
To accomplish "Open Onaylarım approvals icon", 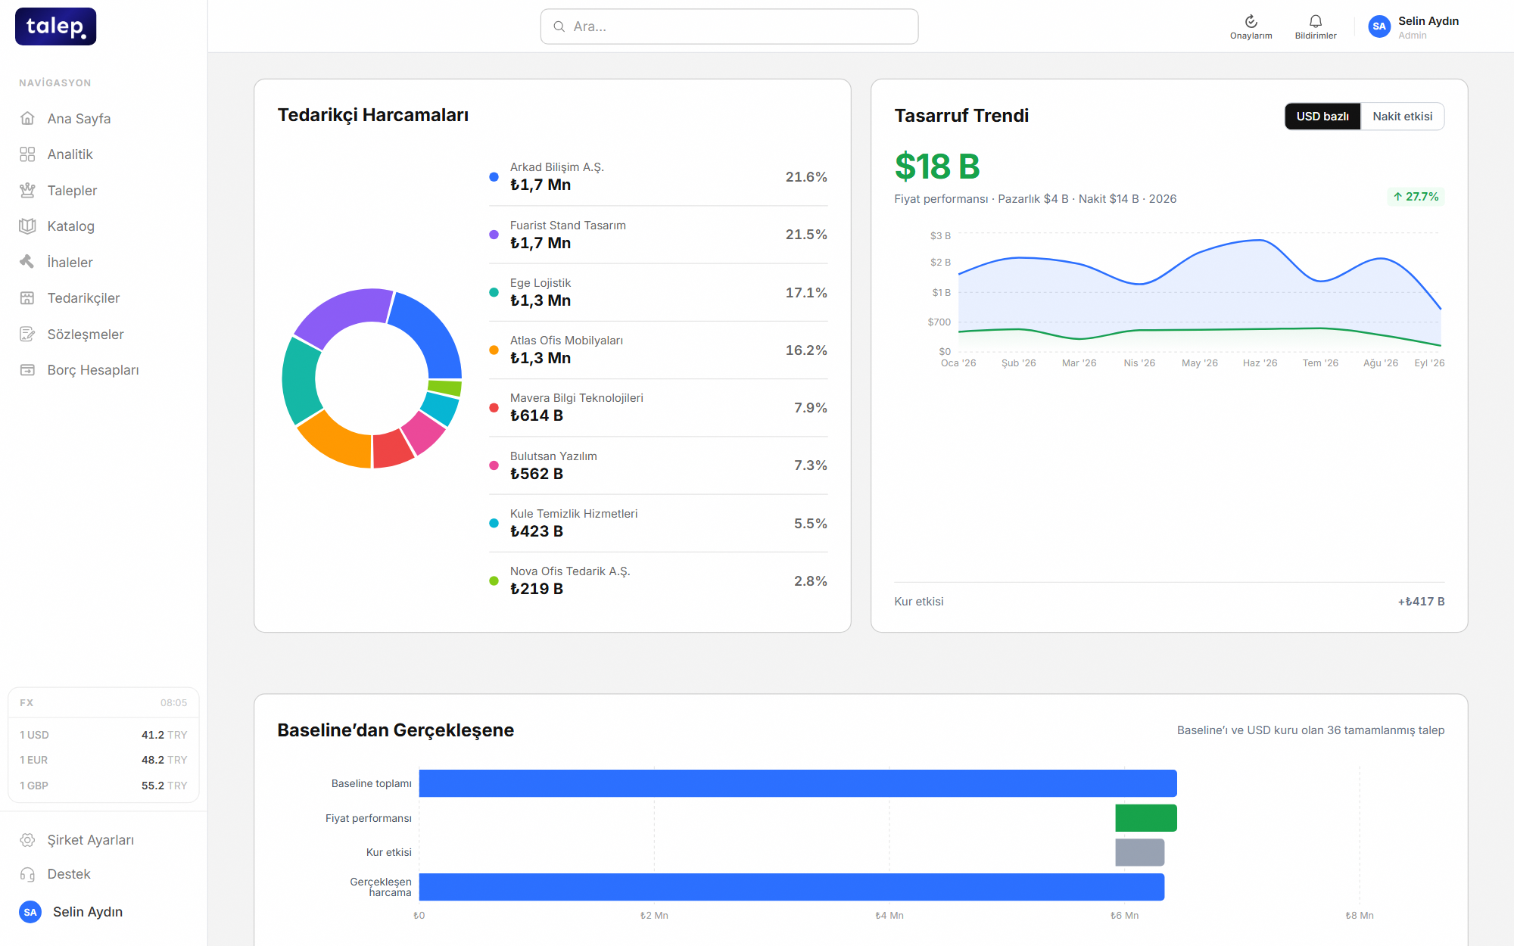I will point(1251,21).
